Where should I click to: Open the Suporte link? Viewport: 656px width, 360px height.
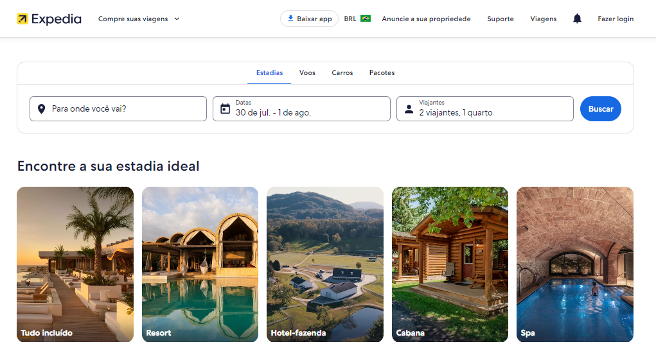[x=500, y=19]
